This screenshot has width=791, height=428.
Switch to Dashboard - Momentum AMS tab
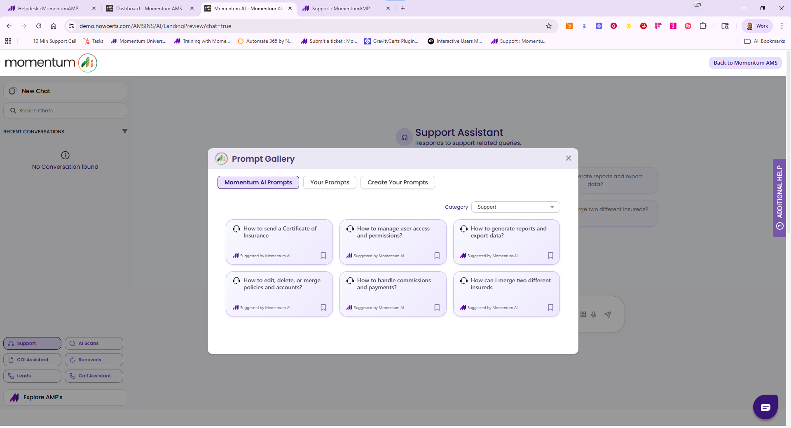point(149,8)
